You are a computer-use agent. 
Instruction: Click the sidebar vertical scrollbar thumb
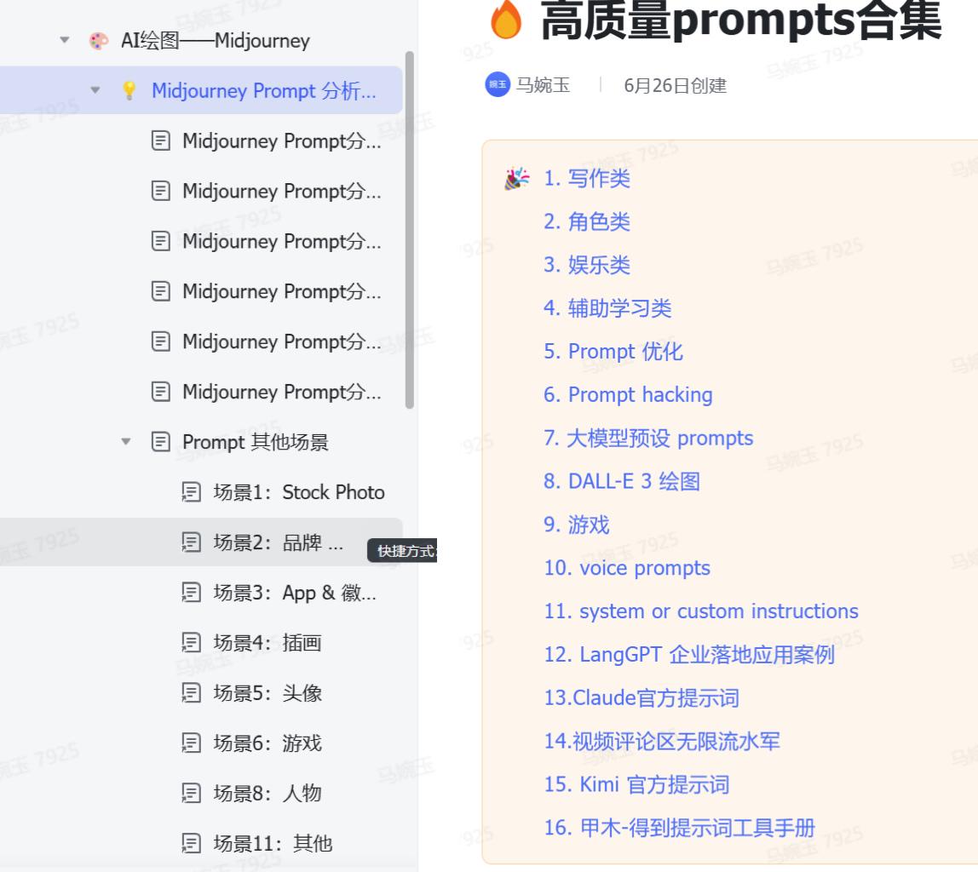tap(409, 230)
